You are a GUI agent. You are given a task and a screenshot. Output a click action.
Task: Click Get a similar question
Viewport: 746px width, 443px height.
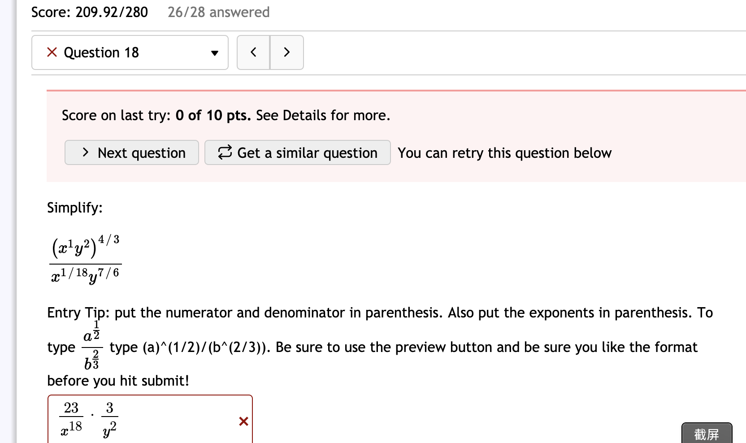tap(298, 152)
